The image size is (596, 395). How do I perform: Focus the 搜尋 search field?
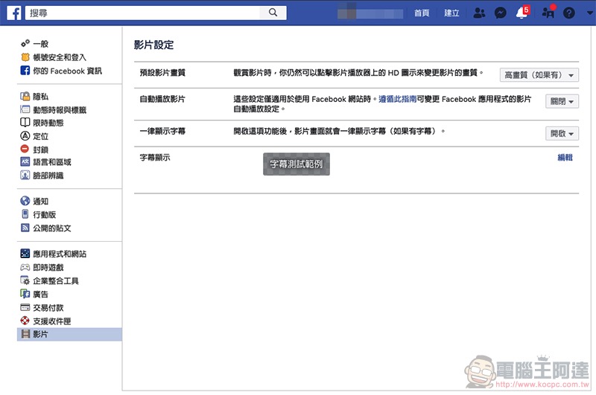pyautogui.click(x=143, y=13)
